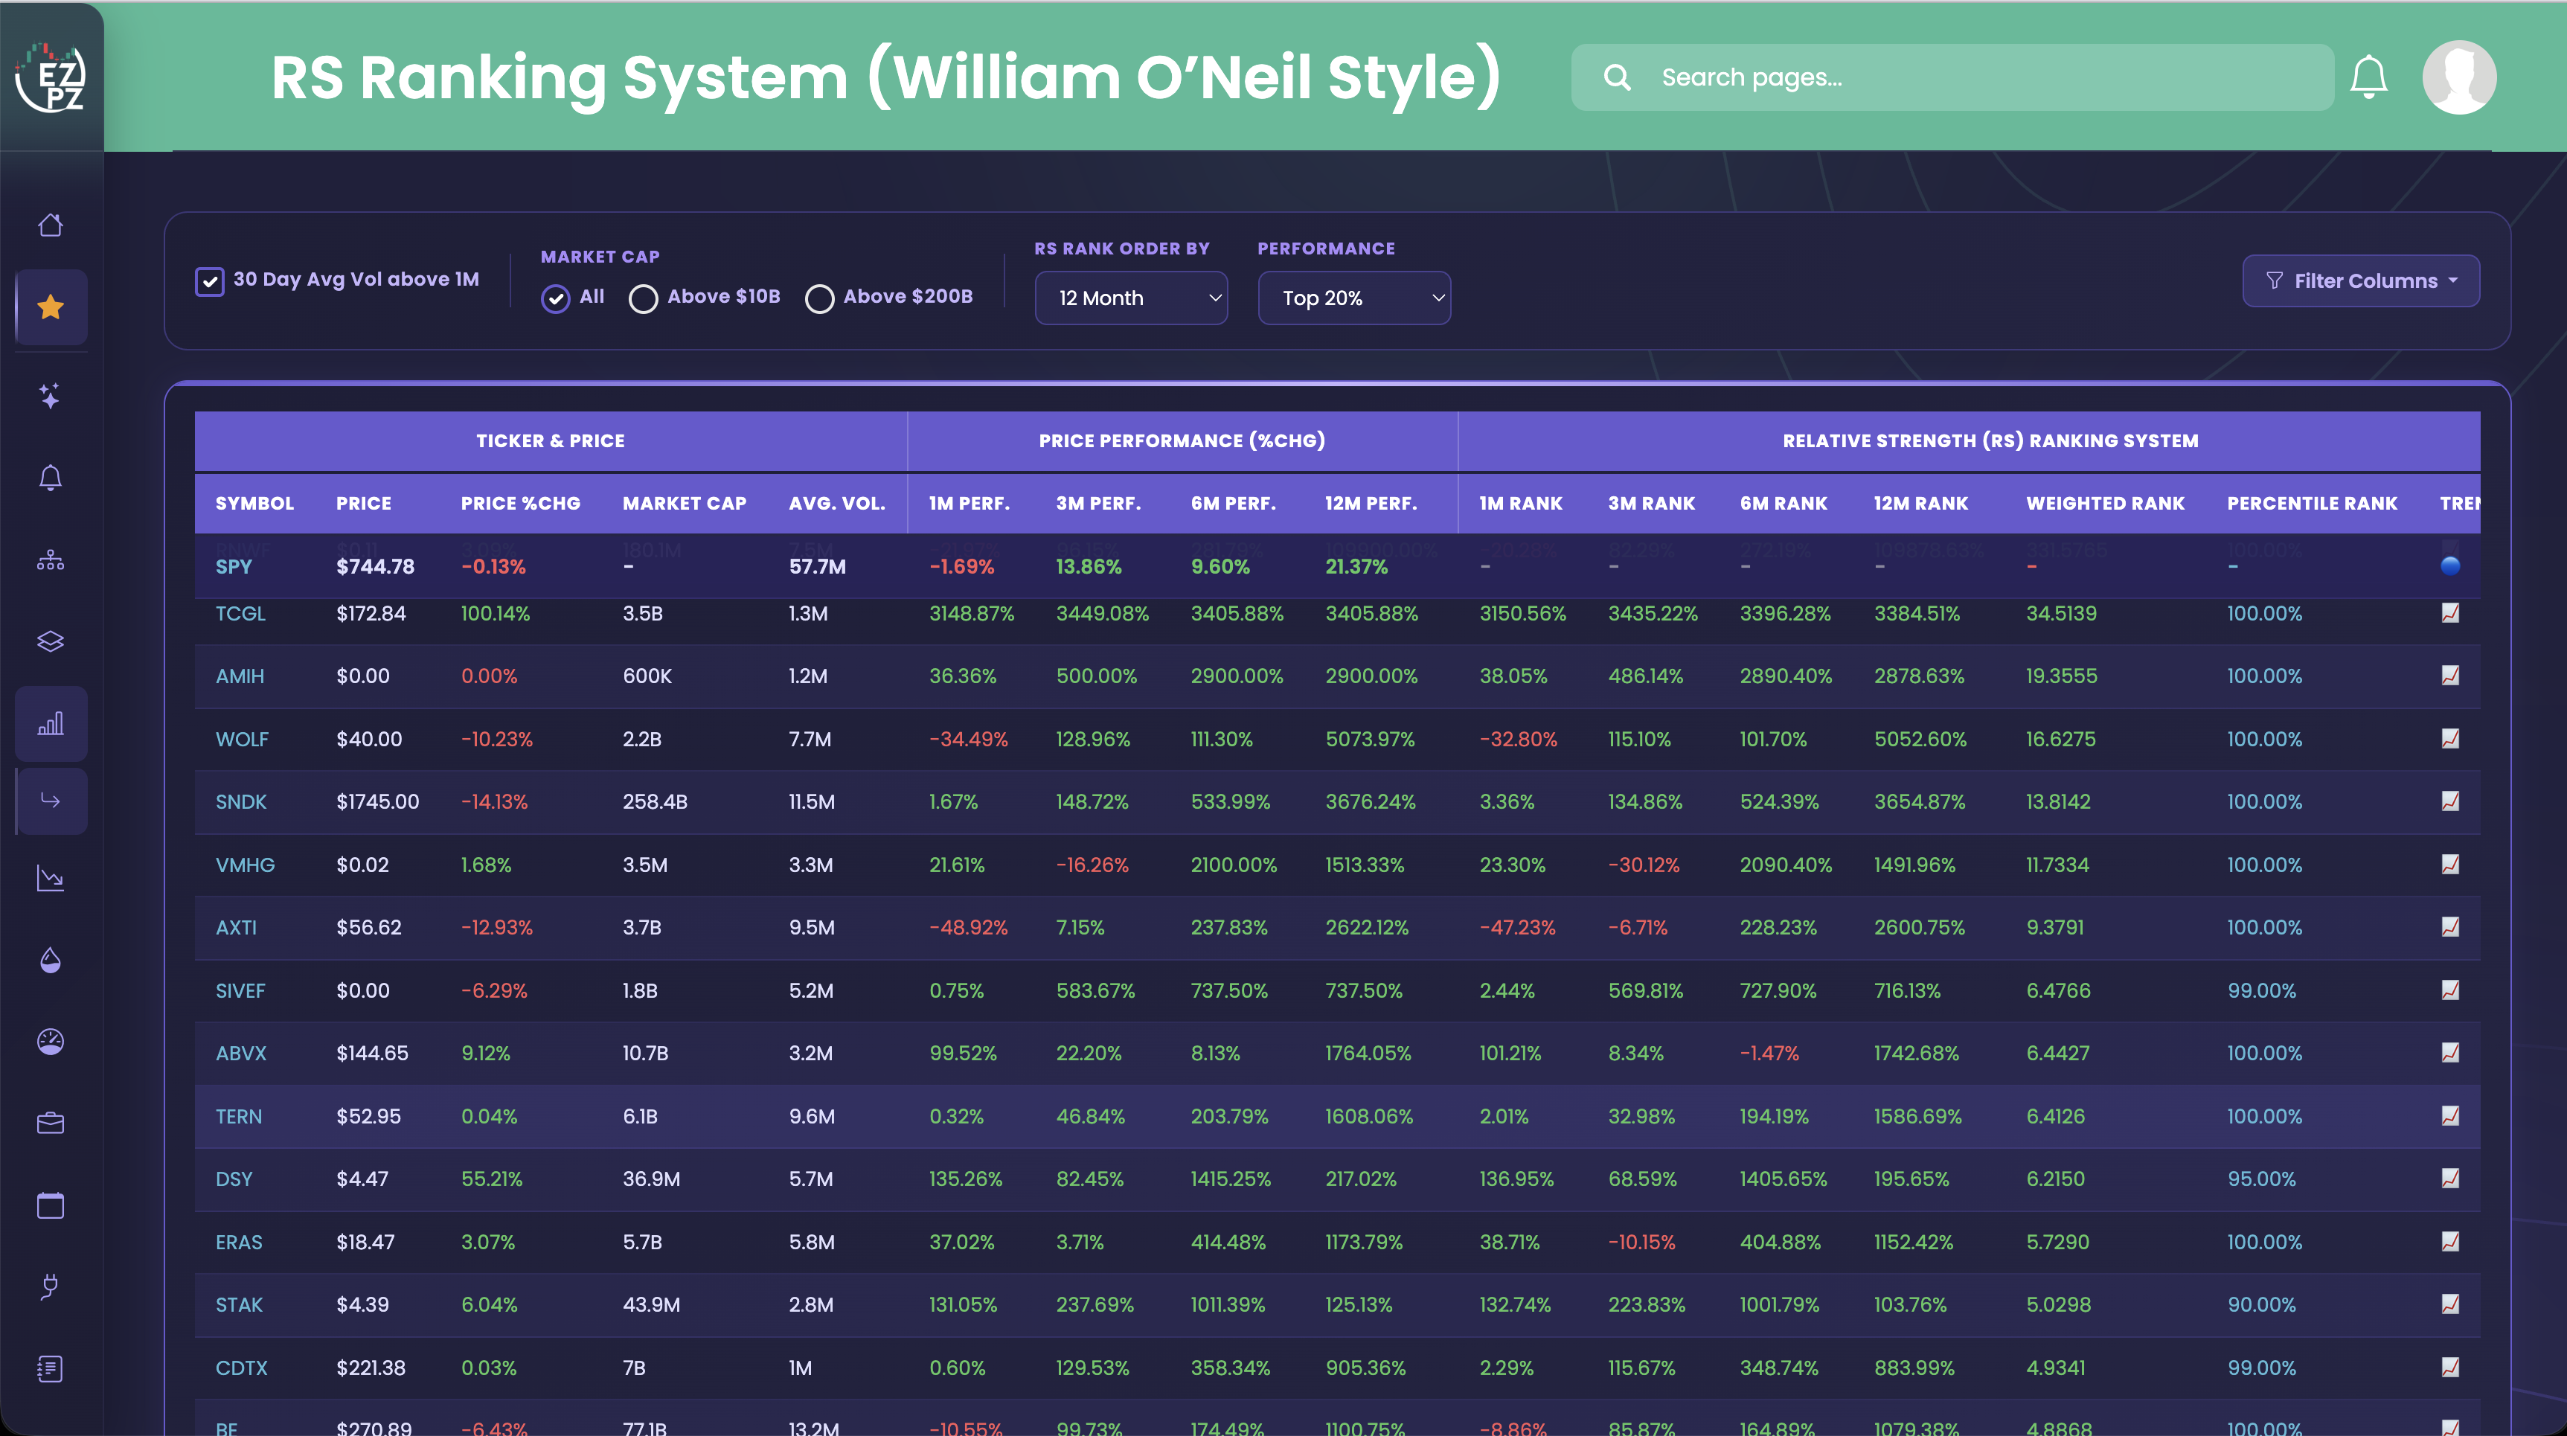Click the 5073.97% value in WOLF row
This screenshot has height=1436, width=2567.
click(x=1371, y=738)
